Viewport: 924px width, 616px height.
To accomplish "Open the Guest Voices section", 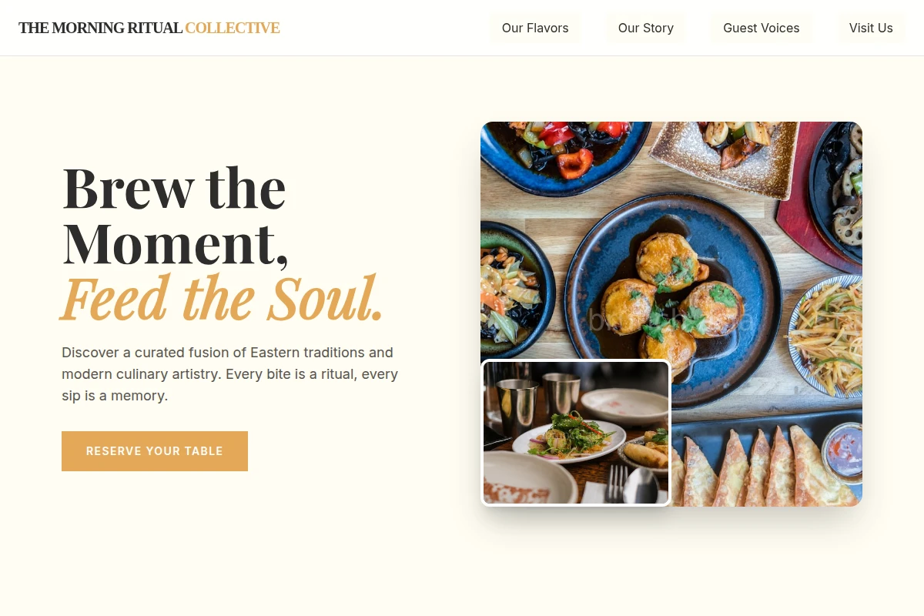I will (x=762, y=28).
